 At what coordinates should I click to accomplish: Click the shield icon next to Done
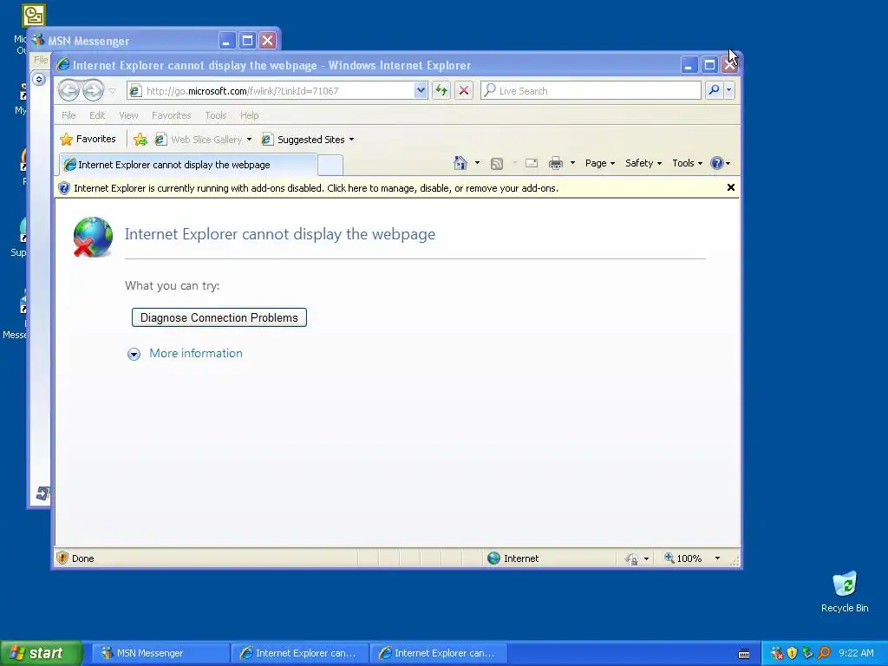click(62, 558)
